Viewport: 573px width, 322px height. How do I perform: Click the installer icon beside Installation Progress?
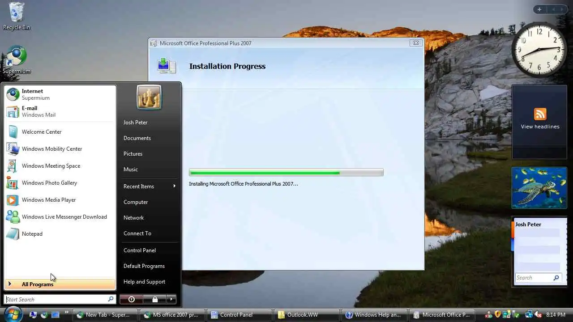pos(167,66)
